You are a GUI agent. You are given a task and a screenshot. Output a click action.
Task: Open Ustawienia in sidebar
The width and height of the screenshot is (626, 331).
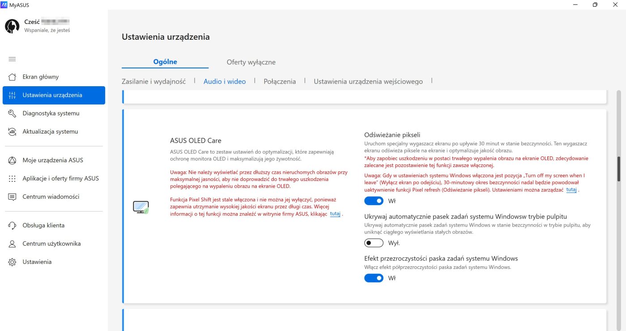(x=54, y=262)
